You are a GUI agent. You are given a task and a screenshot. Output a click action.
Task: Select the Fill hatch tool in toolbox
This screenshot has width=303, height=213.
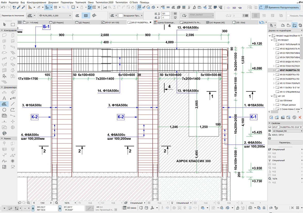pos(4,104)
